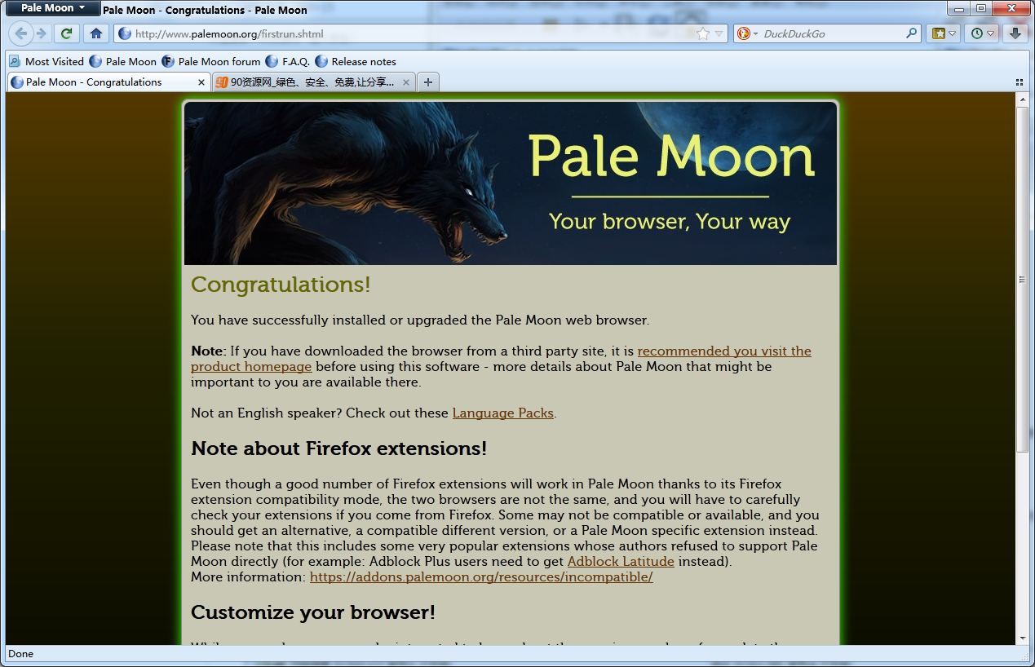Open the history clock toolbar button

[x=982, y=33]
